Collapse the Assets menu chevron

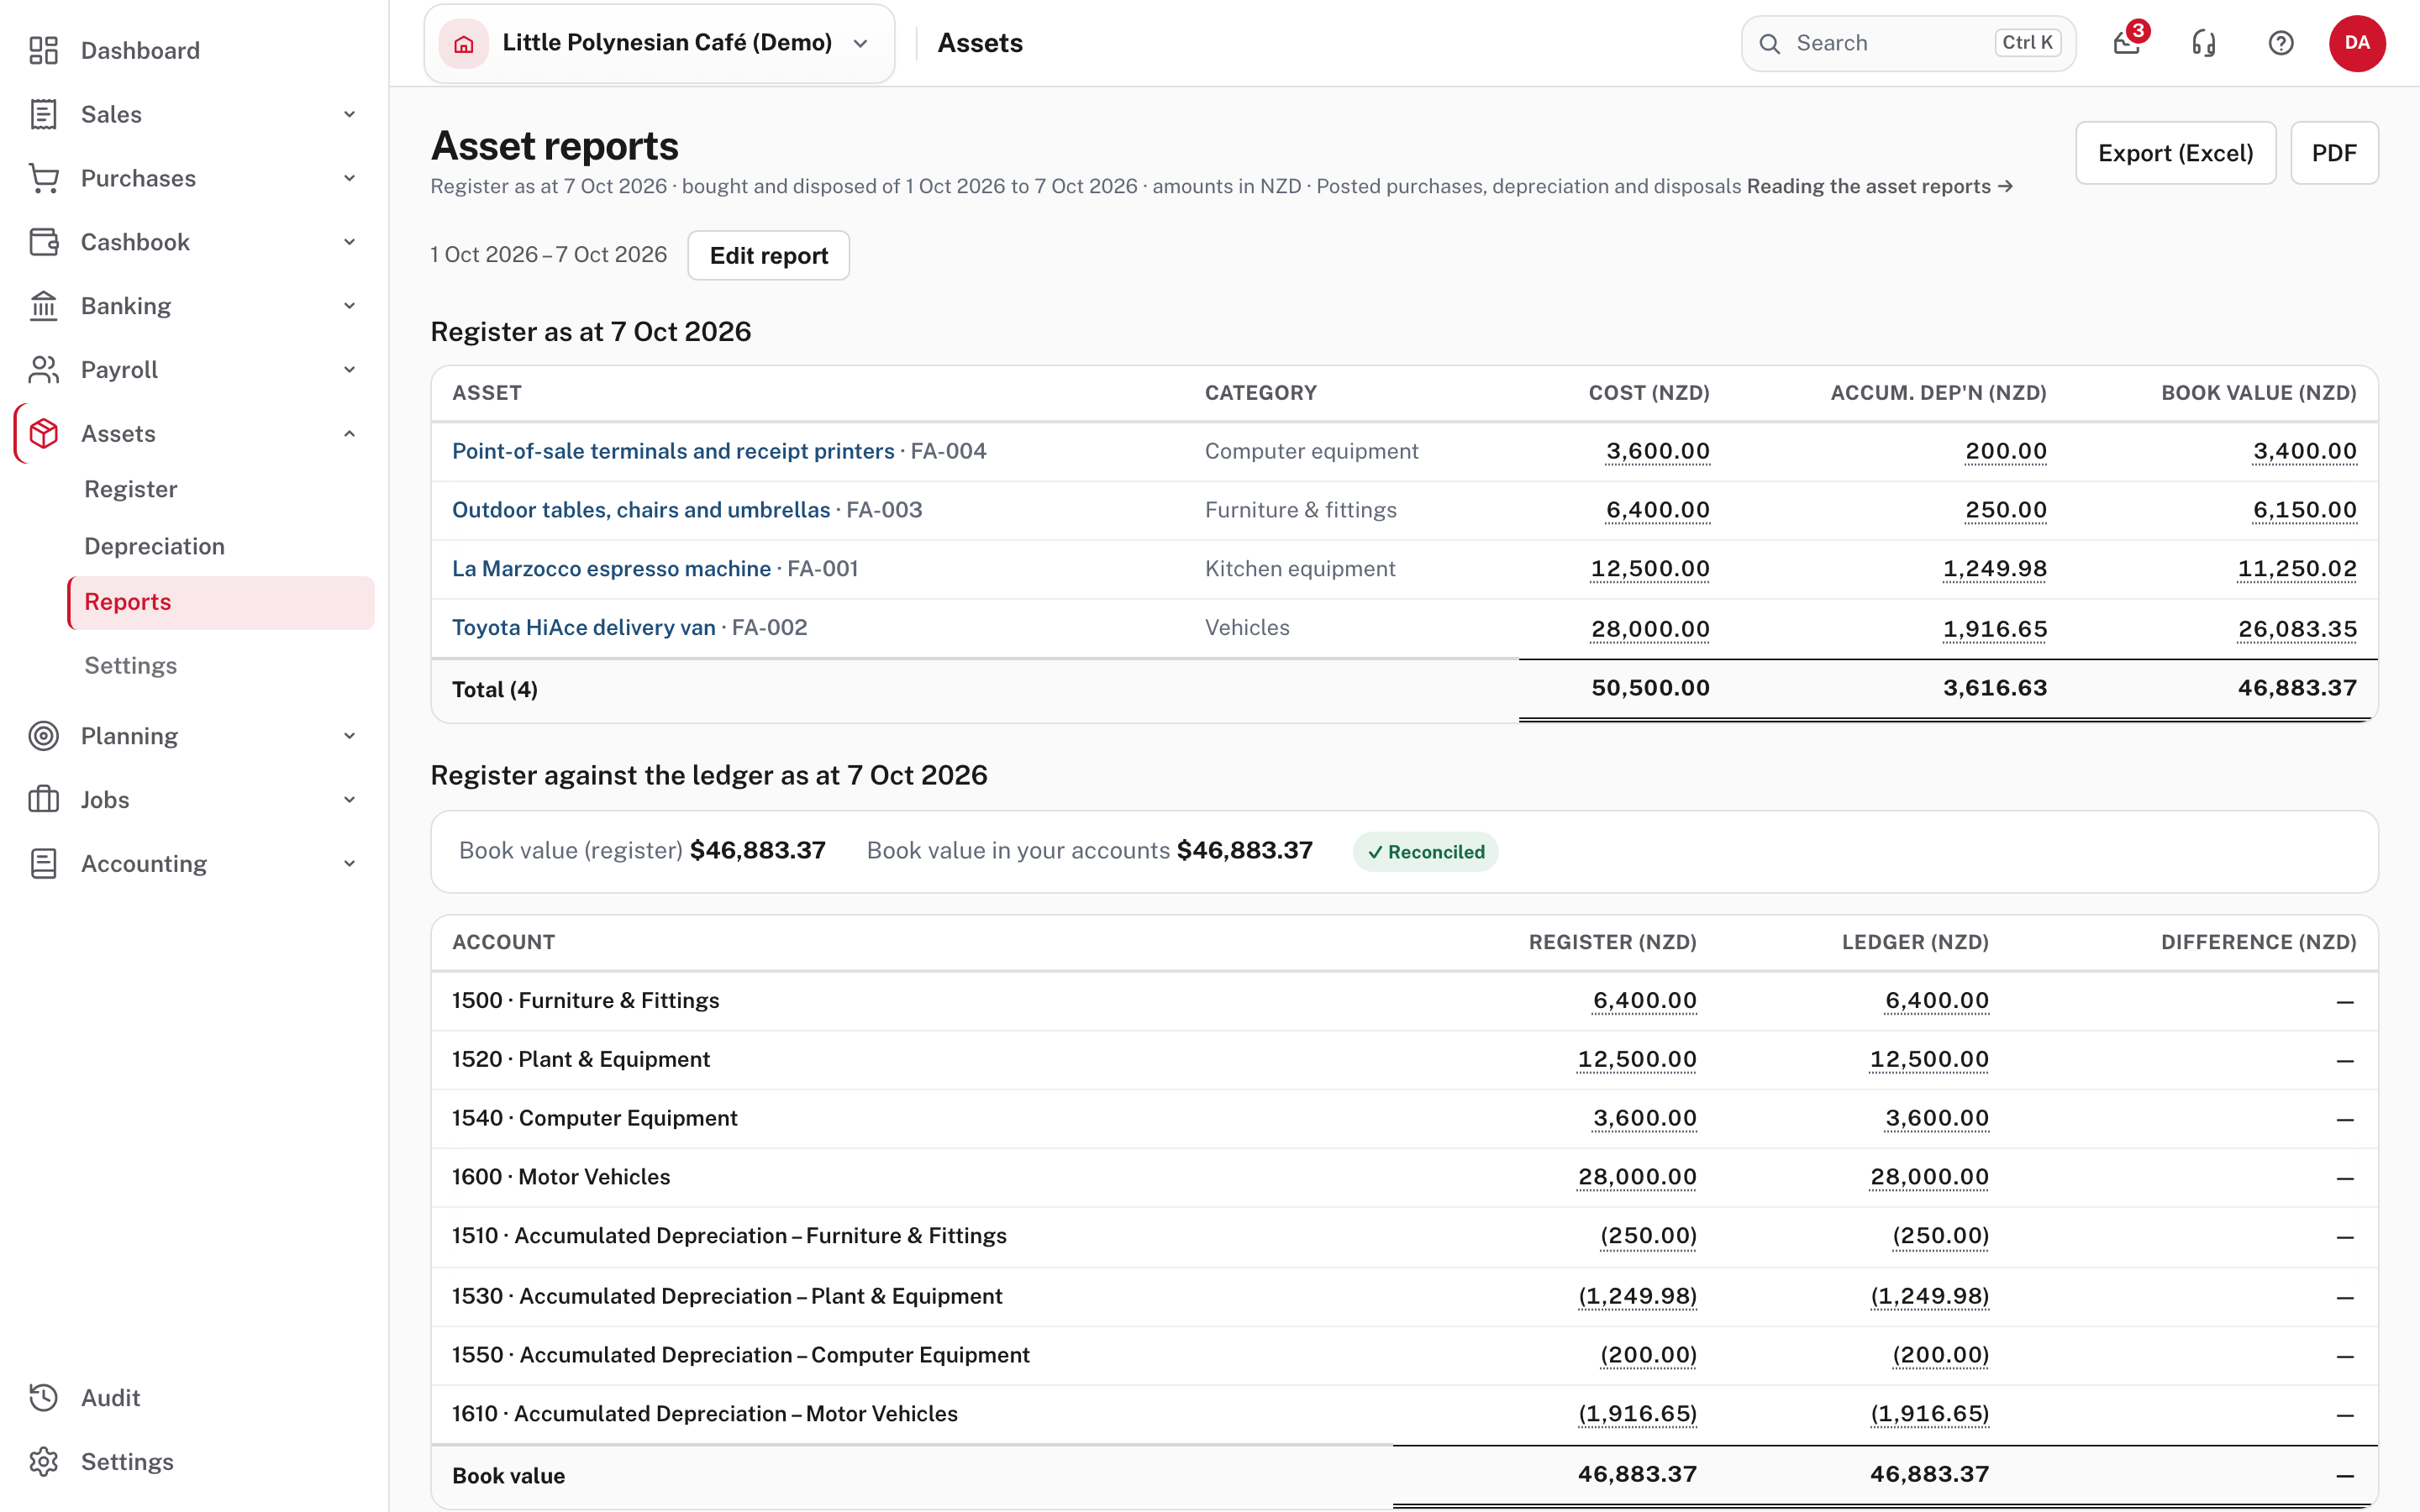[x=349, y=434]
